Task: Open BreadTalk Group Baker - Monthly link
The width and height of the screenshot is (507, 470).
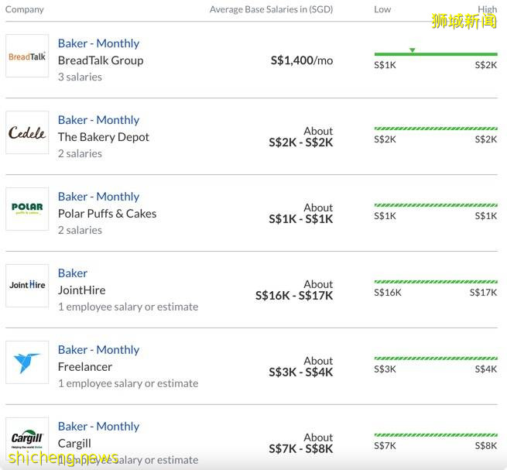Action: 98,43
